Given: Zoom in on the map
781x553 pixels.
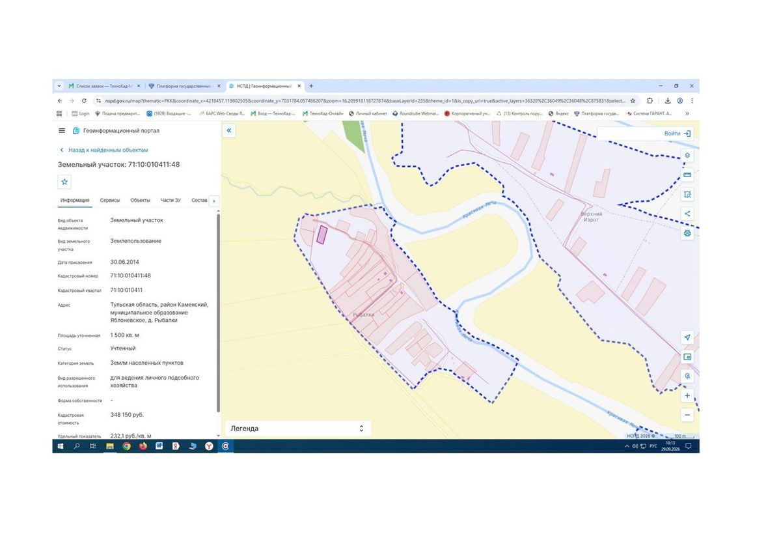Looking at the screenshot, I should tap(687, 395).
